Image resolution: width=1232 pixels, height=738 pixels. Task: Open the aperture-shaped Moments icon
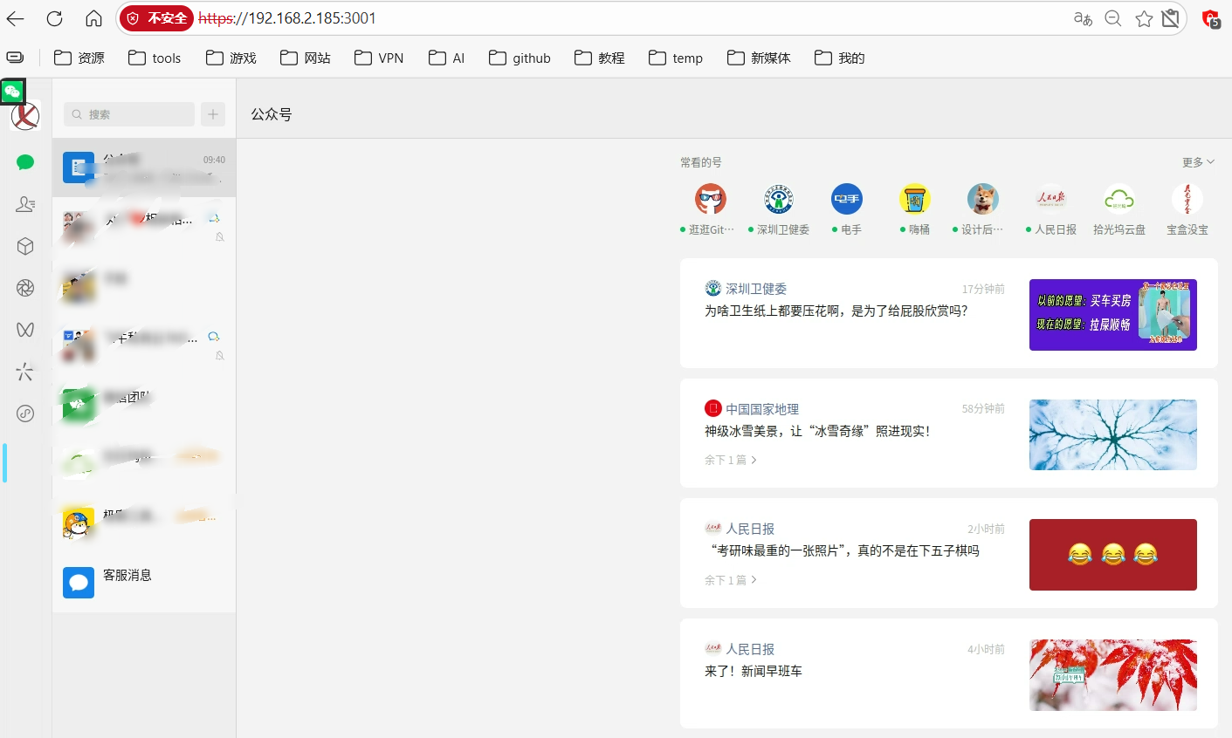click(x=25, y=288)
